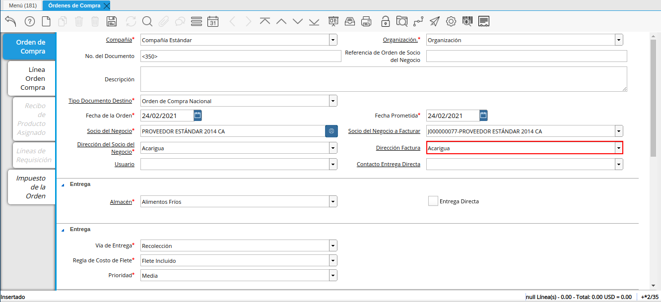Image resolution: width=661 pixels, height=302 pixels.
Task: Click the undo changes arrow icon
Action: coord(10,21)
